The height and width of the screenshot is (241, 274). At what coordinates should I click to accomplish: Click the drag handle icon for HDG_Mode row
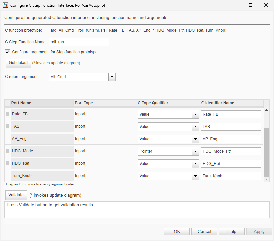(x=8, y=151)
